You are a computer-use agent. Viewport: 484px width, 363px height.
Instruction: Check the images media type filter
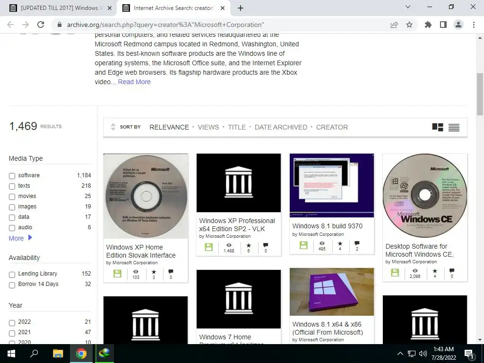[12, 207]
